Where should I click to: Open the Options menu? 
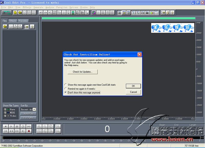point(74,7)
